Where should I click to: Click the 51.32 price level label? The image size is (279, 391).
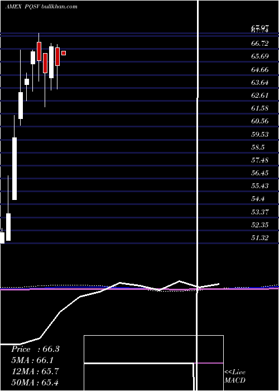[x=260, y=238]
